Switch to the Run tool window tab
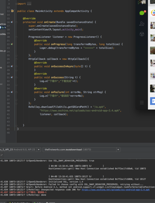This screenshot has height=203, width=155. [38, 202]
